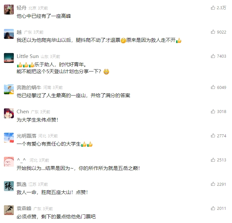
Task: Click thumbs-up icon with 9022 likes
Action: coord(213,32)
